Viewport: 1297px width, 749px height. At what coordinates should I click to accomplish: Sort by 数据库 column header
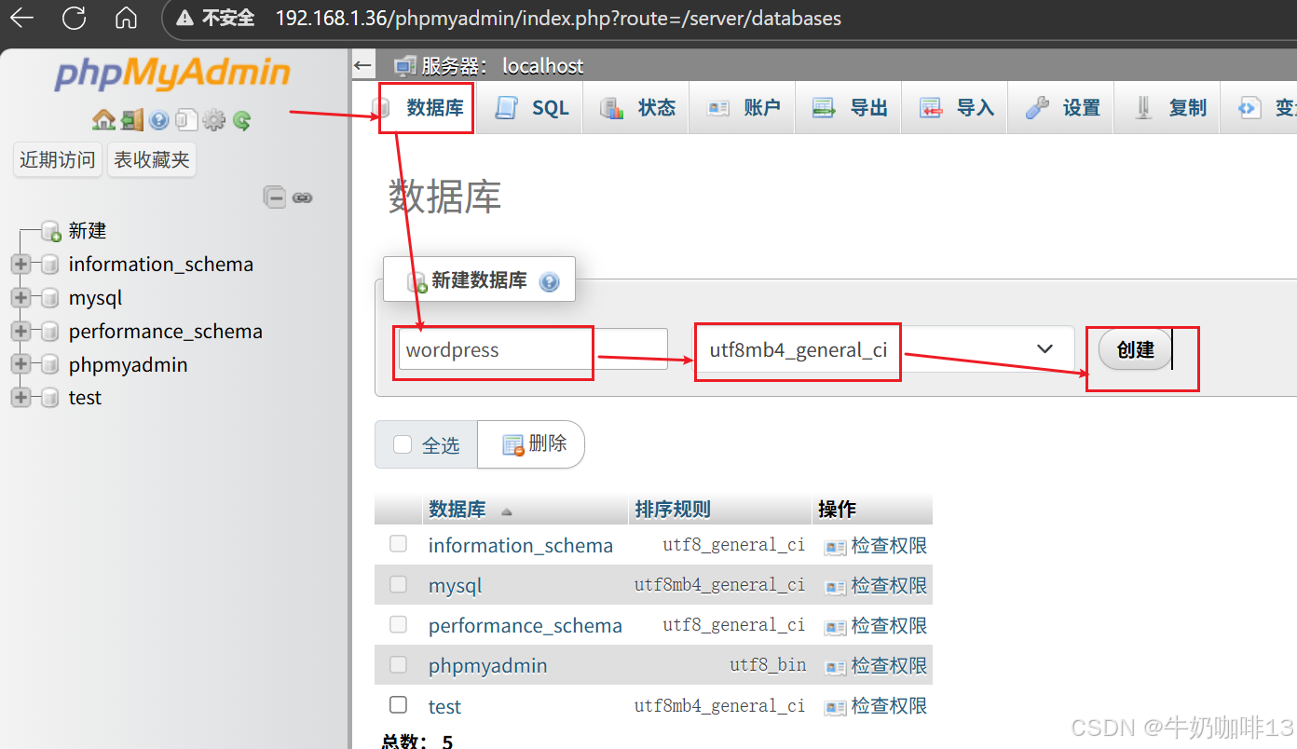coord(457,510)
